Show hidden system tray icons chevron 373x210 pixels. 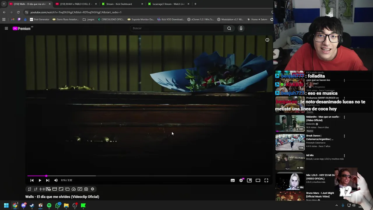337,205
